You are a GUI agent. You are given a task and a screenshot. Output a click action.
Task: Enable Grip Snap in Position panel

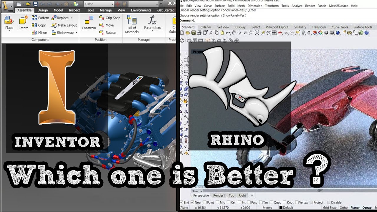pyautogui.click(x=110, y=18)
